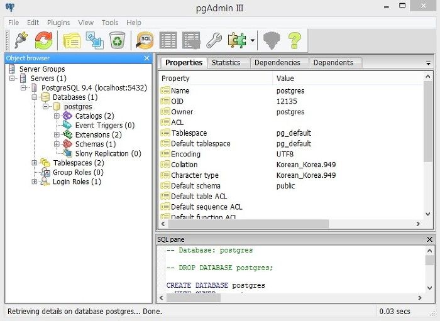This screenshot has height=321, width=440.
Task: Select the OID property row
Action: point(291,102)
